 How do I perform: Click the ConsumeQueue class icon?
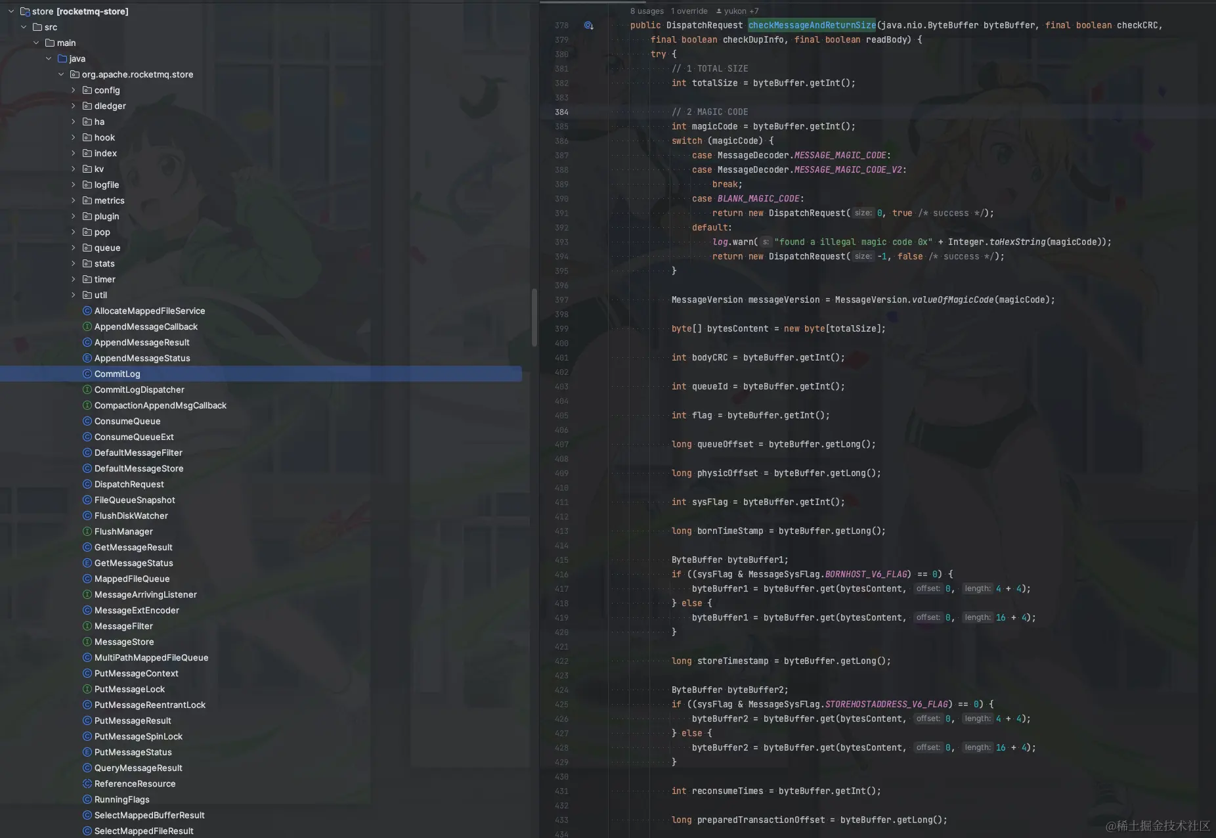87,421
